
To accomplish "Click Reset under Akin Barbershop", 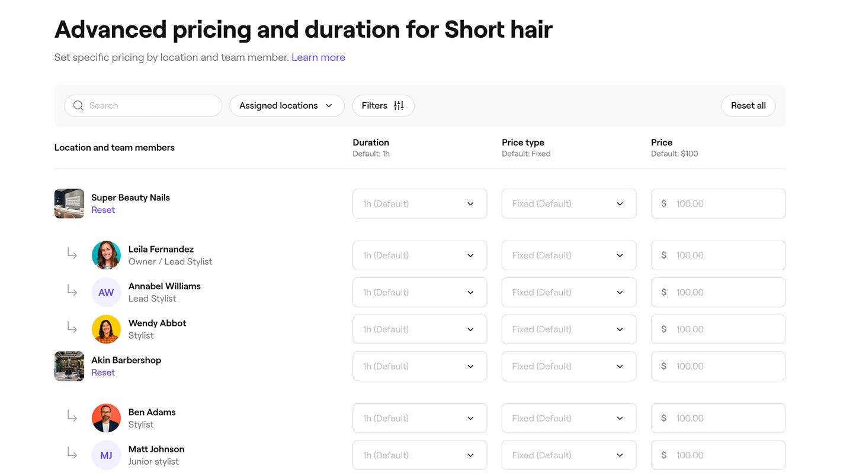I will coord(103,372).
